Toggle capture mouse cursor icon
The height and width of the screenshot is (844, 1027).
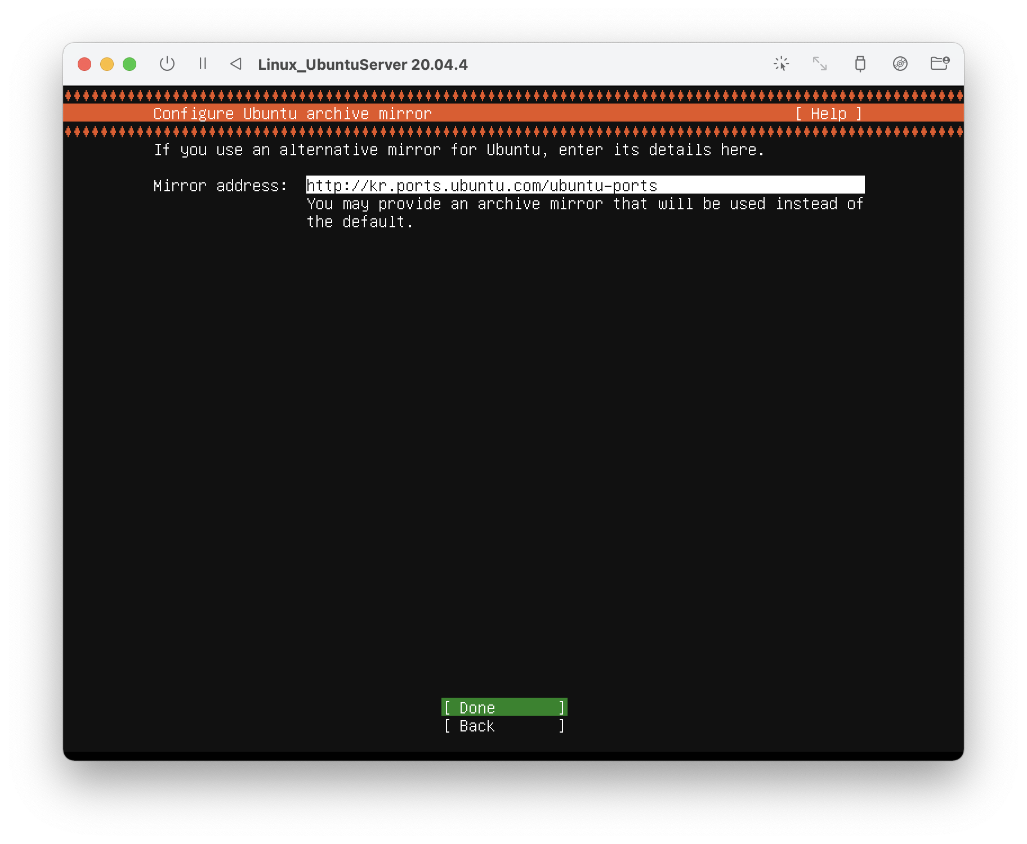point(781,64)
